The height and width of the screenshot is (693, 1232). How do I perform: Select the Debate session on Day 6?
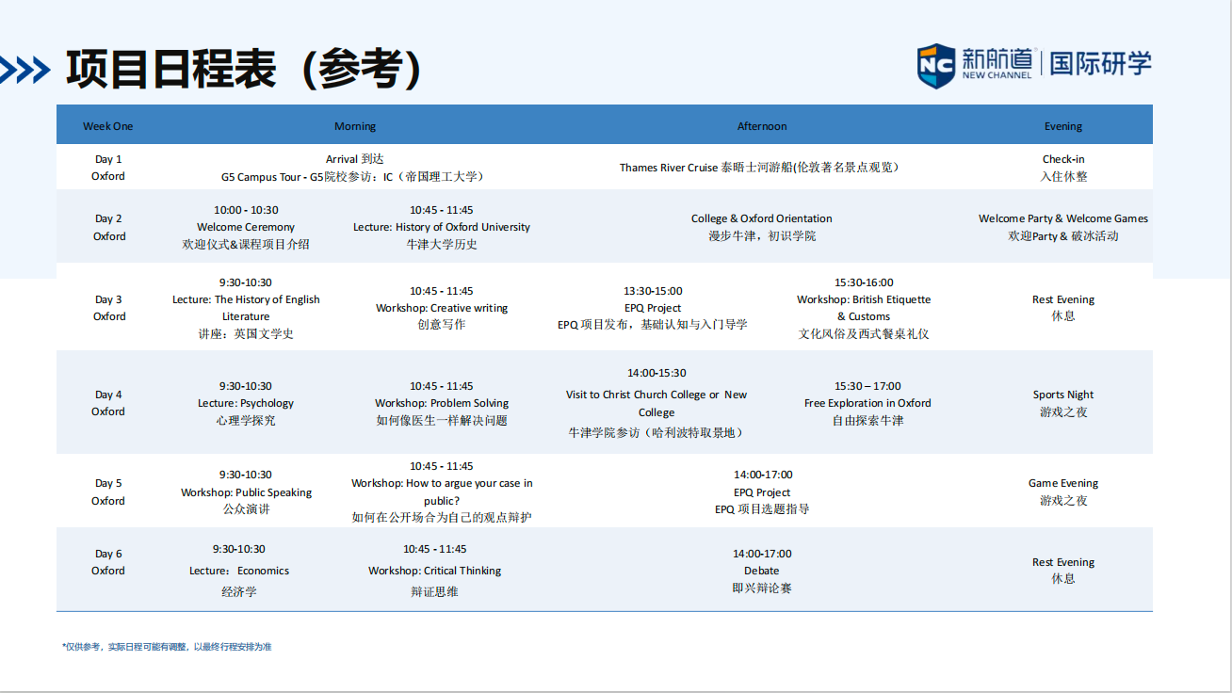click(x=762, y=571)
